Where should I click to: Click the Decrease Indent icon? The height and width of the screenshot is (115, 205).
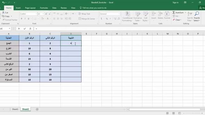[66, 19]
